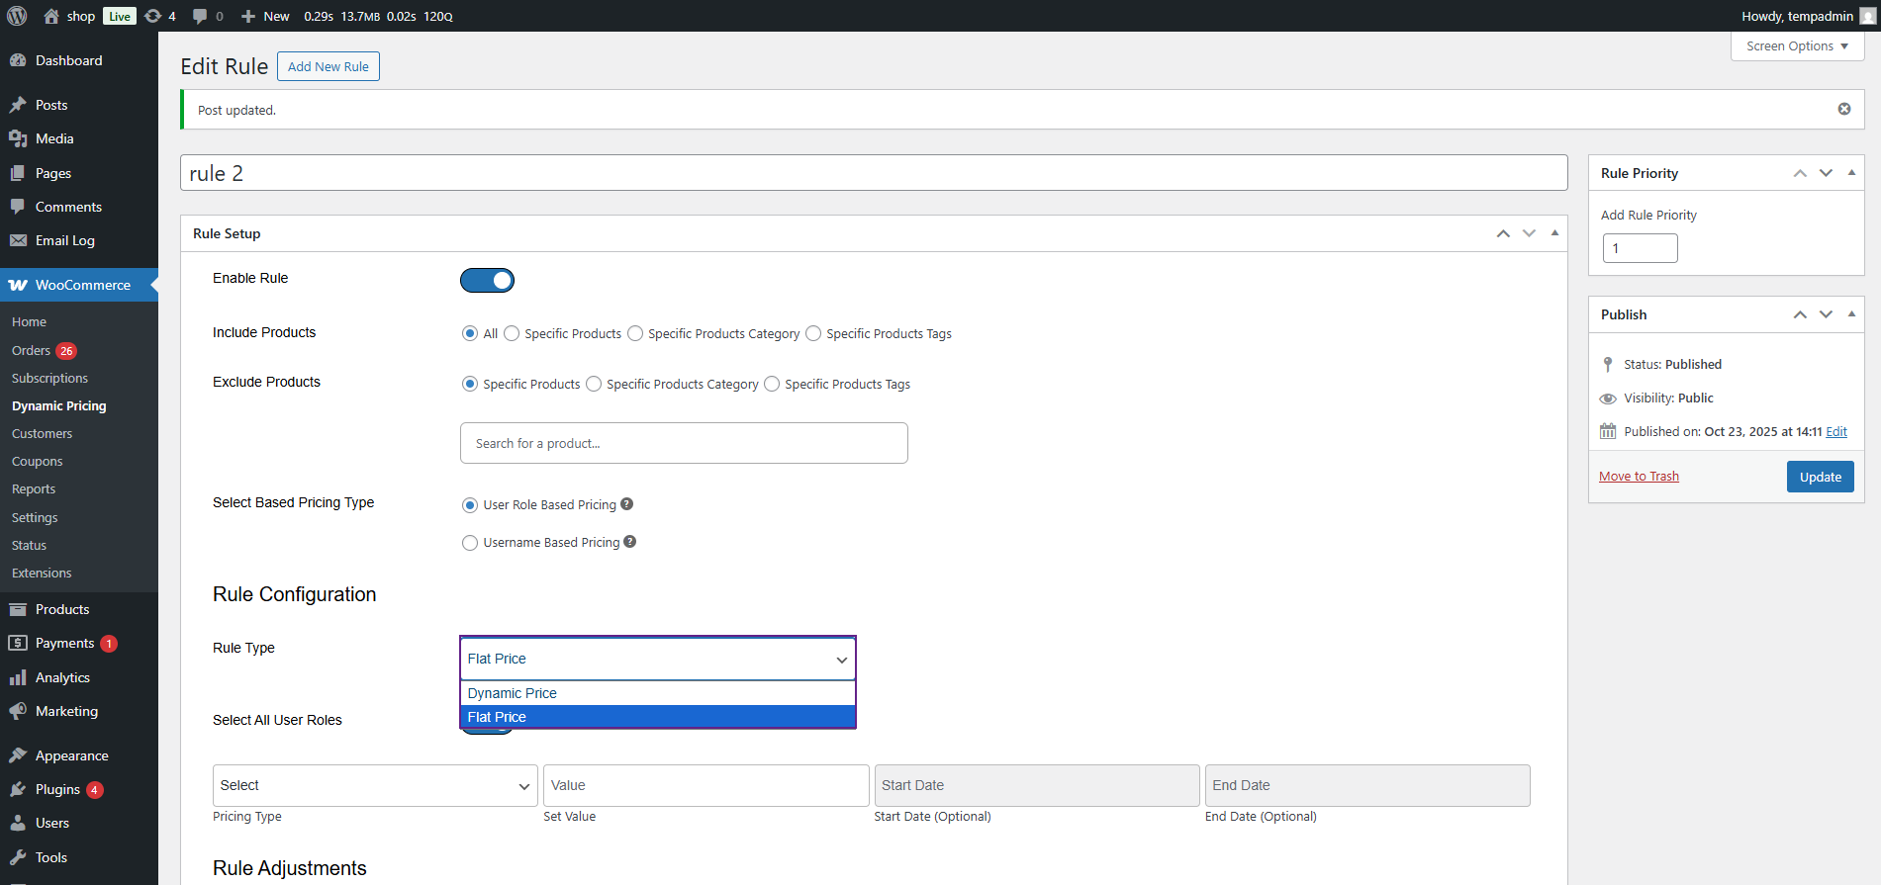Viewport: 1881px width, 885px height.
Task: Click help icon beside Username Based Pricing
Action: click(629, 542)
